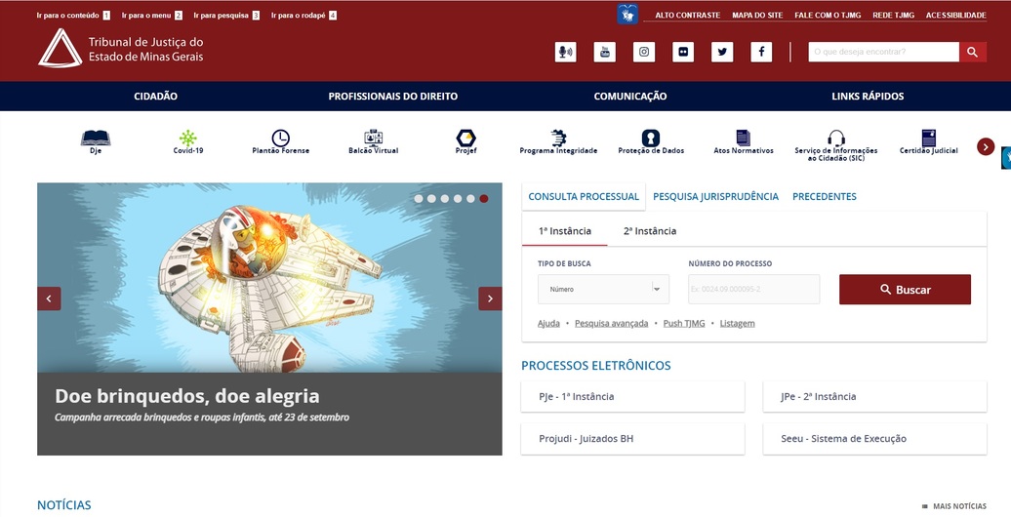
Task: Focus the Número do Processo field
Action: pyautogui.click(x=753, y=289)
